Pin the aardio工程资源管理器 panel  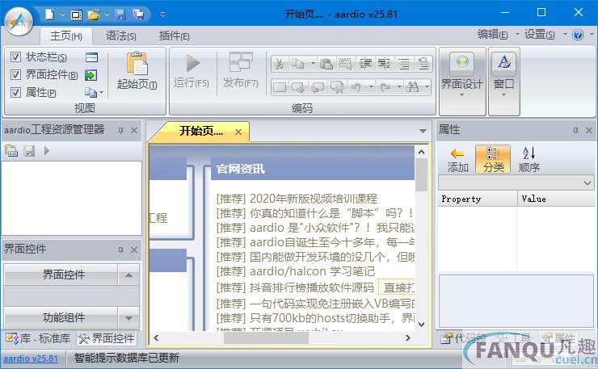(x=120, y=130)
